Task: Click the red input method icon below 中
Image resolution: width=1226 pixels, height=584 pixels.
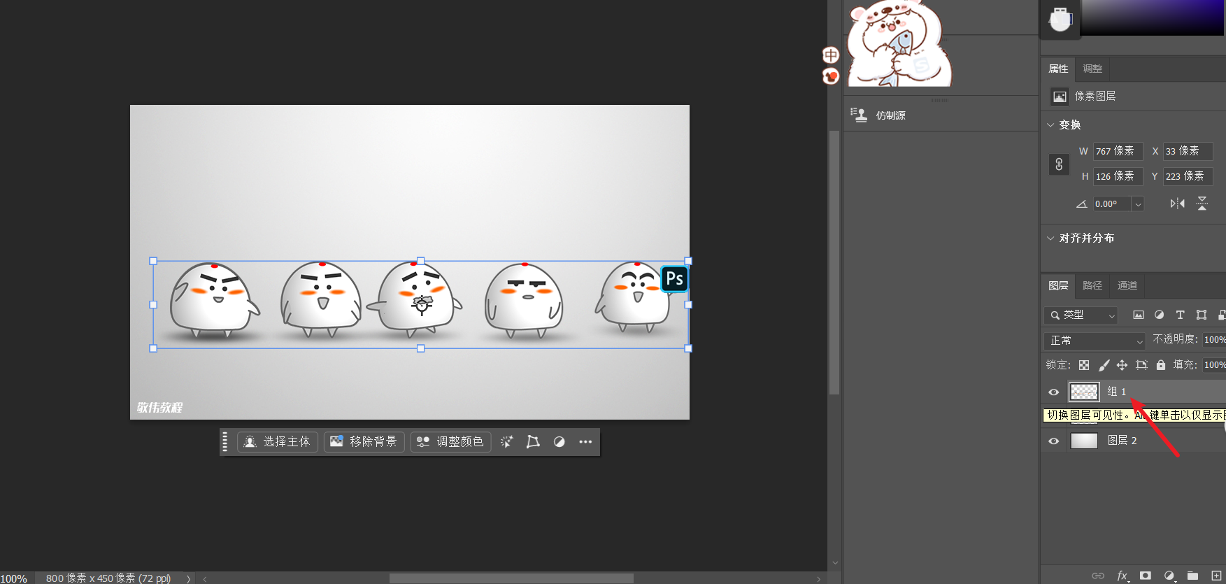Action: (830, 76)
